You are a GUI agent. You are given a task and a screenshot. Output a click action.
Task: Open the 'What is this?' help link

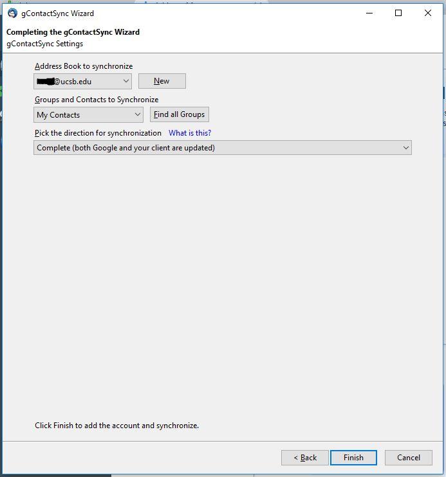pos(190,133)
